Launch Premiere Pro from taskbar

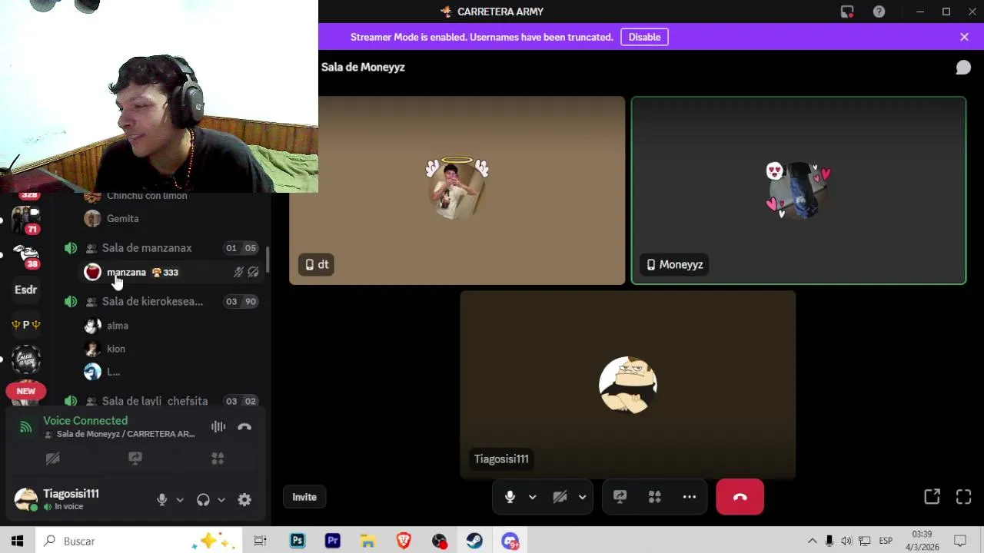[x=333, y=541]
